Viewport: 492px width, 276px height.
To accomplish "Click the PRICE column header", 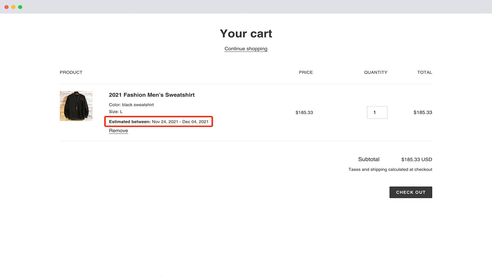I will pyautogui.click(x=306, y=72).
